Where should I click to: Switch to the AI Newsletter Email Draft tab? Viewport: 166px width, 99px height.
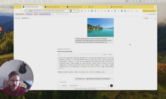(75, 7)
